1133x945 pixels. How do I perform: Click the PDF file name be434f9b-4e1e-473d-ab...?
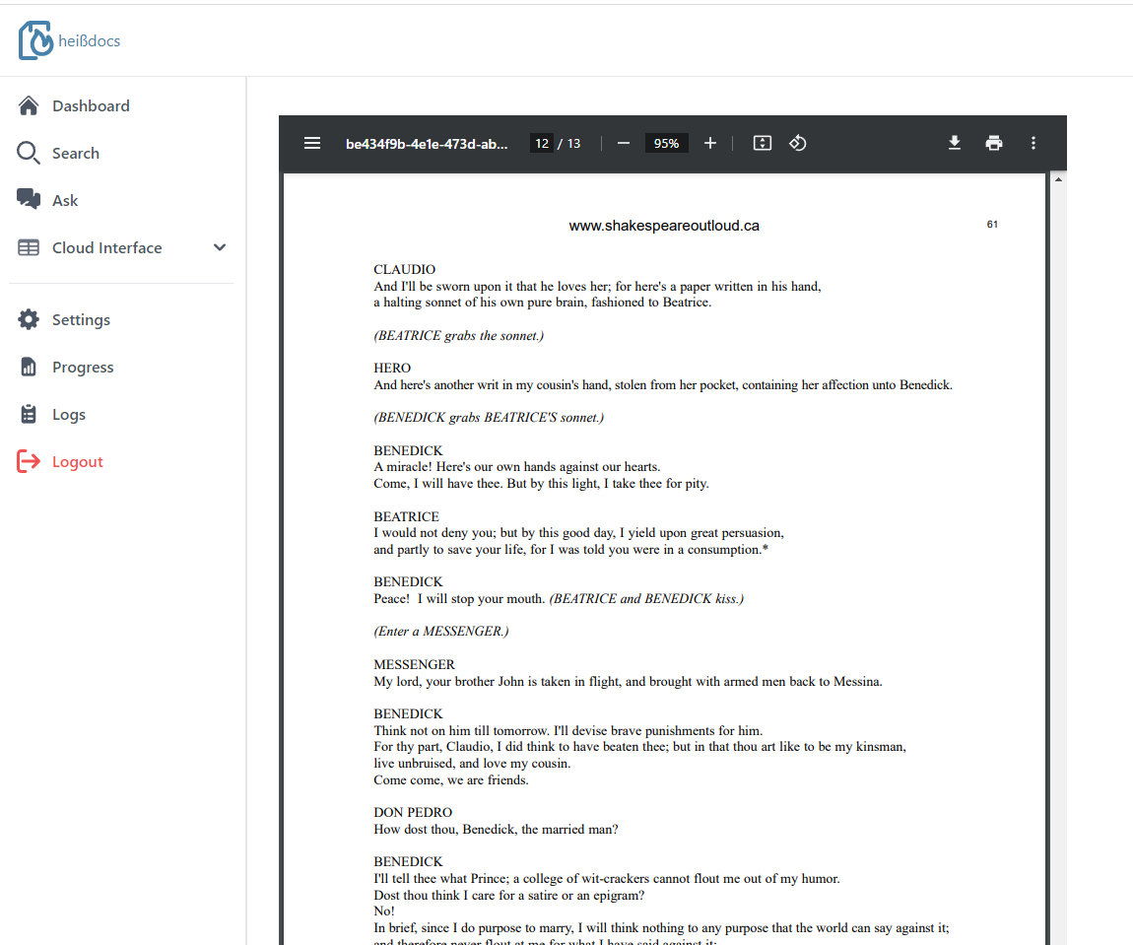[427, 144]
